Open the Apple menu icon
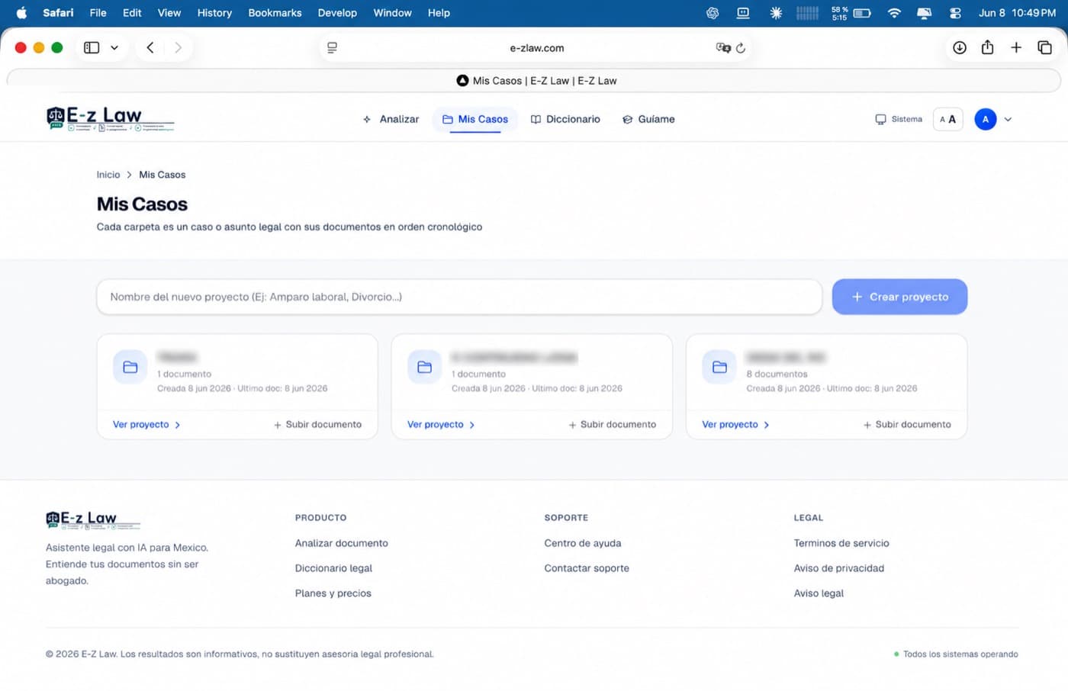Screen dimensions: 1068x691 click(x=21, y=13)
